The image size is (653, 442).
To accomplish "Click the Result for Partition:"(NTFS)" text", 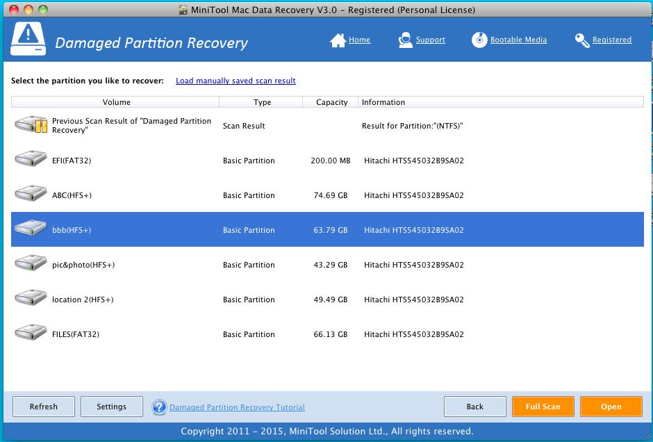I will [412, 126].
